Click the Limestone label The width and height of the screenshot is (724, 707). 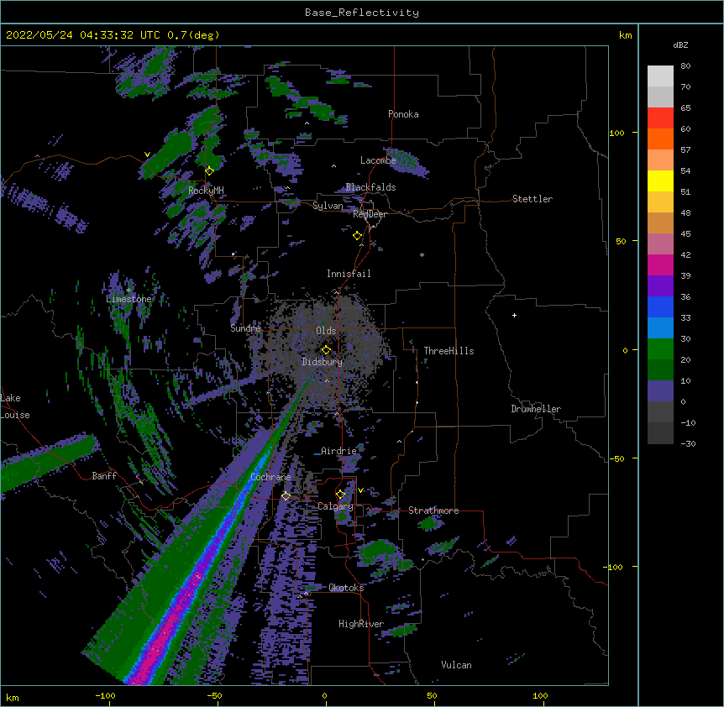(x=129, y=299)
